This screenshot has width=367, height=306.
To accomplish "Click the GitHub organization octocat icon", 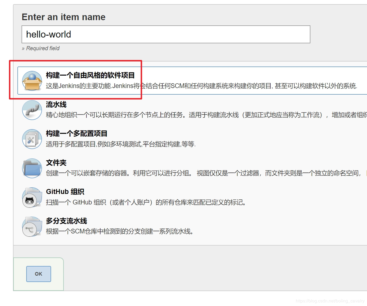I will click(32, 197).
